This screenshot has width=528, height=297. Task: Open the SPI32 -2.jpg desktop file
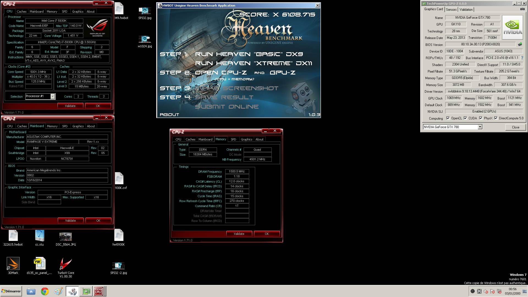pyautogui.click(x=119, y=268)
